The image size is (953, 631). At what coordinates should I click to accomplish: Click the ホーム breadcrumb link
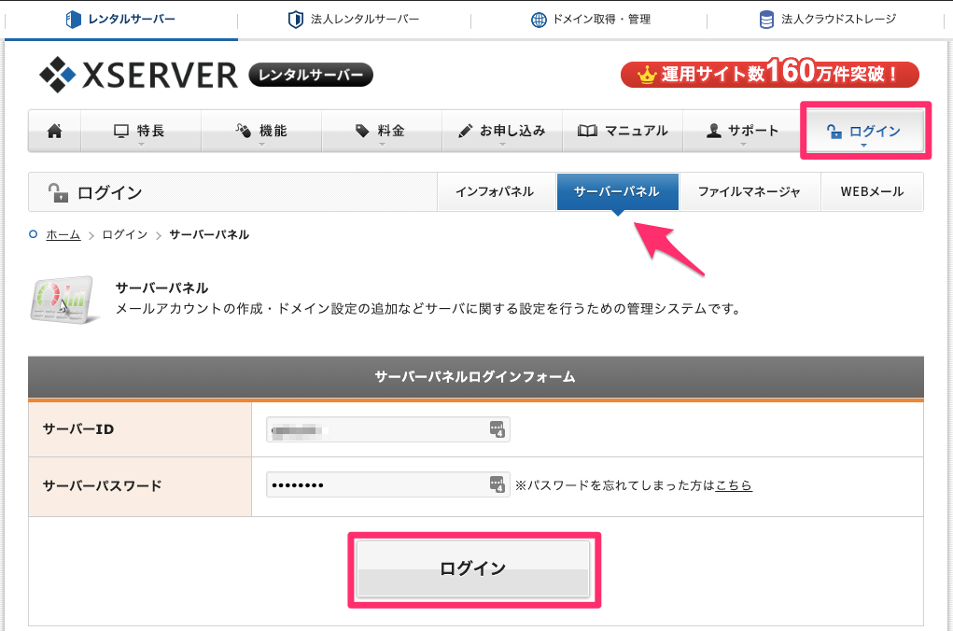click(63, 234)
